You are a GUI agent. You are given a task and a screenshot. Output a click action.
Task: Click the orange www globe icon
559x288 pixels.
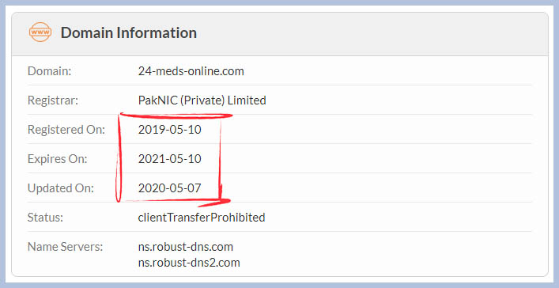pyautogui.click(x=40, y=32)
